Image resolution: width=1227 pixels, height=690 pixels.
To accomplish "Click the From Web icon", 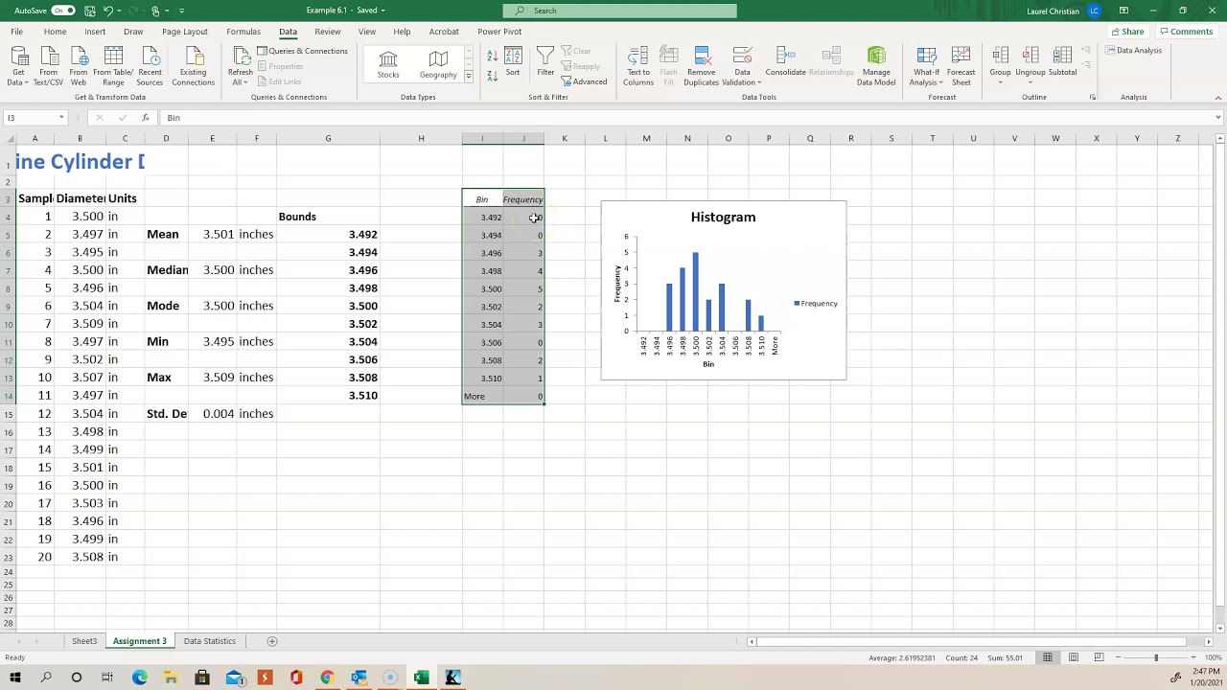I will 79,66.
